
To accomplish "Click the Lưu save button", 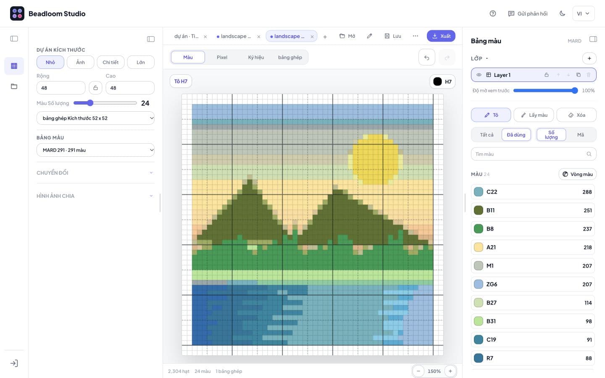I will (x=393, y=36).
